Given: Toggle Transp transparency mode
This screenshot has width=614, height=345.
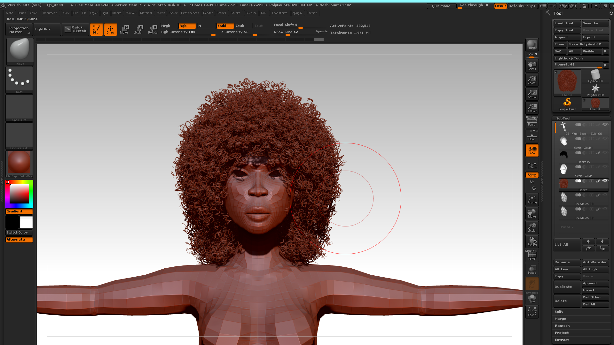Looking at the screenshot, I should 532,270.
